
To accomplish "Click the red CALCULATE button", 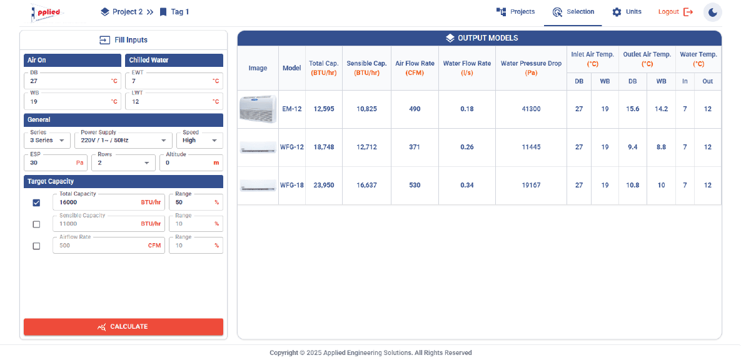I will click(123, 326).
